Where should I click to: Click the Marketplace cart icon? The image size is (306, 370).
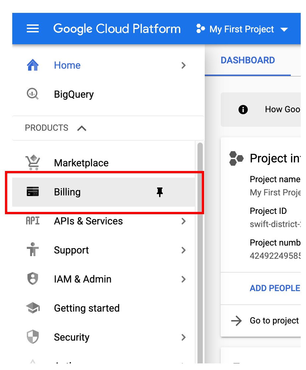click(x=33, y=163)
